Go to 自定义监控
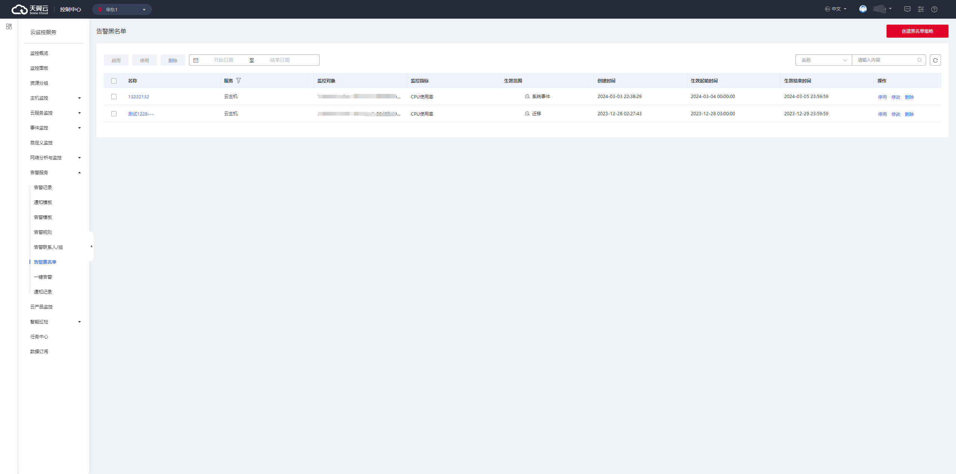956x474 pixels. (x=41, y=143)
